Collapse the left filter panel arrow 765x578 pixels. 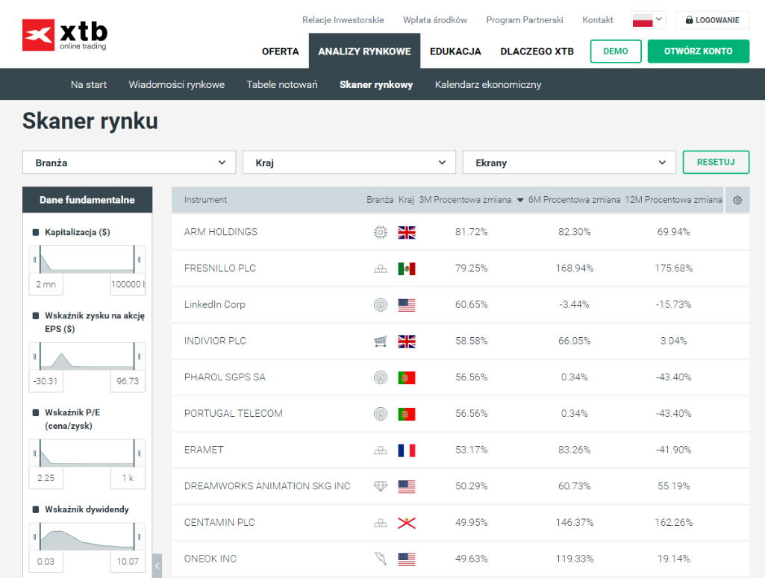157,566
